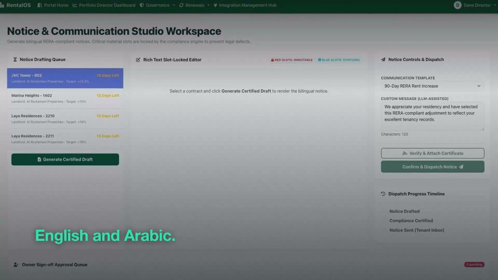
Task: Click the Notice Drafted timeline step
Action: click(405, 212)
